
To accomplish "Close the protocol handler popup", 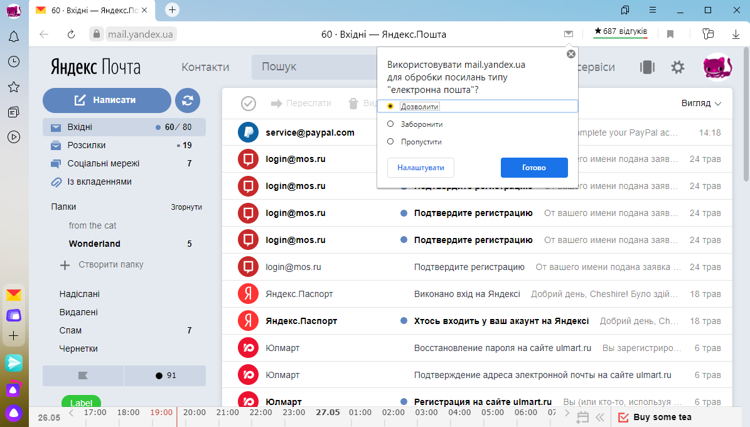I will click(x=571, y=54).
